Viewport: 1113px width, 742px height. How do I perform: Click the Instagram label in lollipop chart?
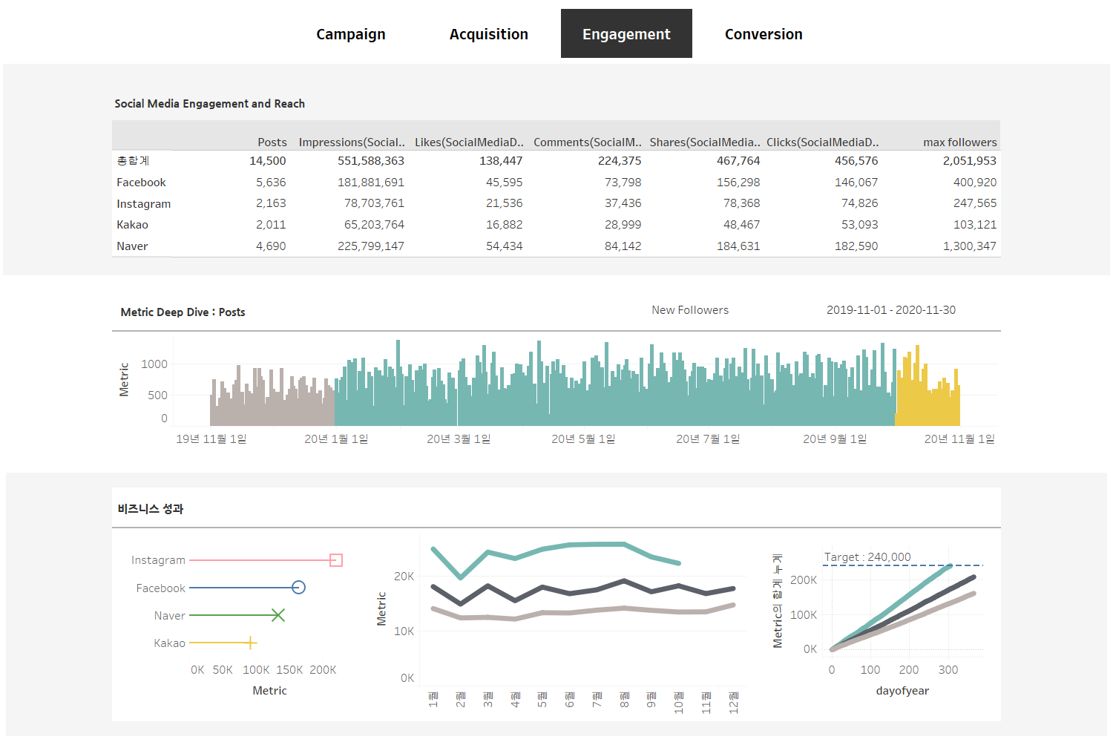coord(158,560)
